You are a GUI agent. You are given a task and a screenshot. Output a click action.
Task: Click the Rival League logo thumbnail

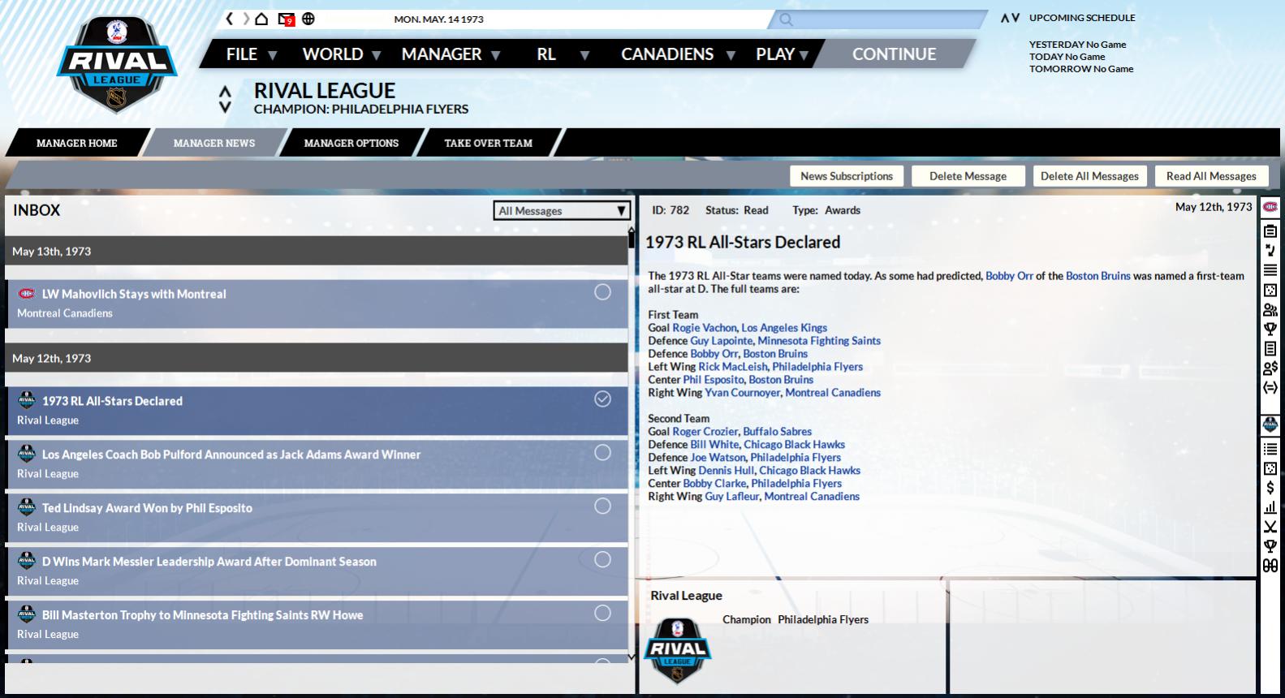pos(677,651)
